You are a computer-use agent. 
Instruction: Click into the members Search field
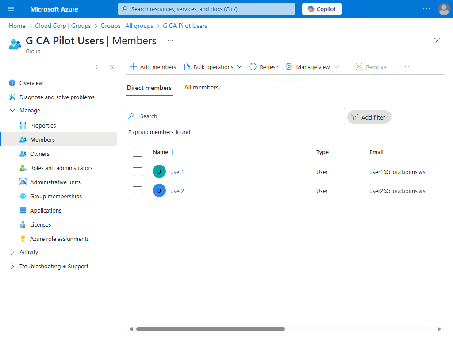[234, 116]
